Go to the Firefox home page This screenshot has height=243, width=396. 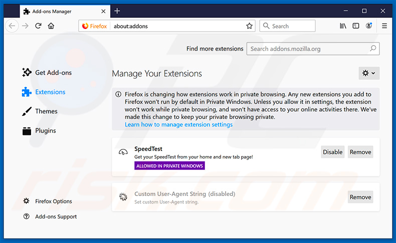click(x=51, y=26)
